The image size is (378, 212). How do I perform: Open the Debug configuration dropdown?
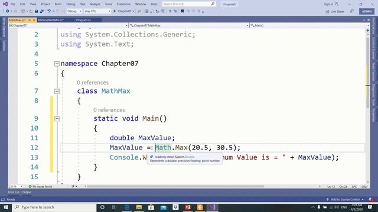coord(74,11)
